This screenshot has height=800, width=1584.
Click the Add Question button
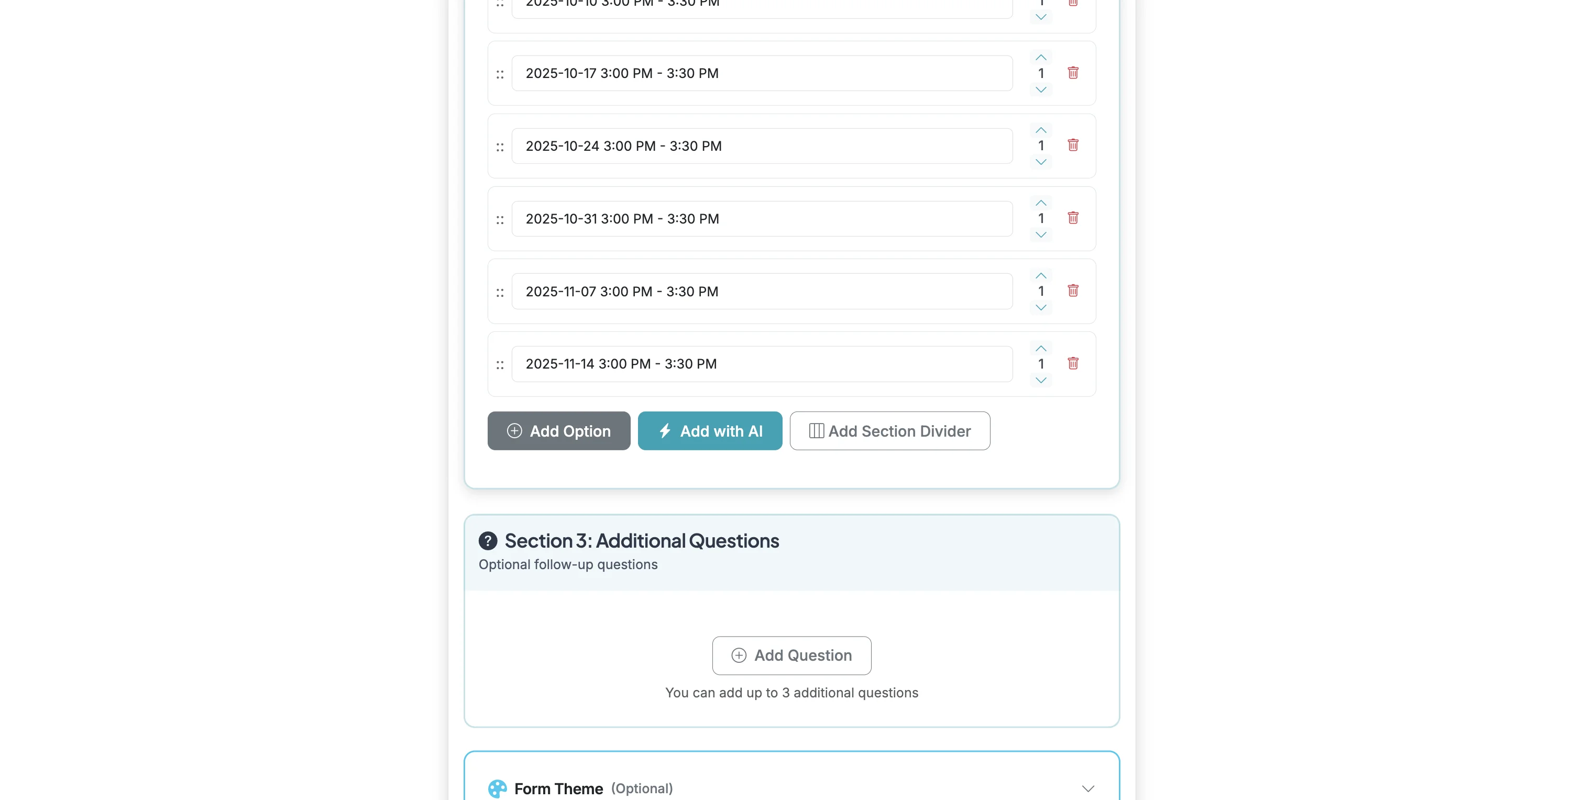click(x=791, y=655)
